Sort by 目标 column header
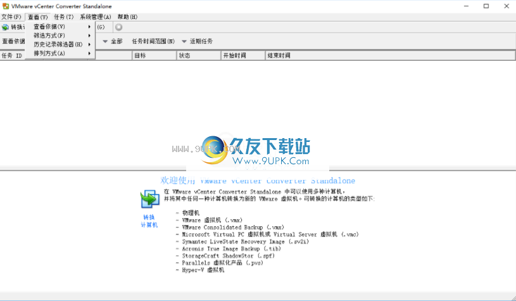The image size is (516, 301). coord(154,56)
